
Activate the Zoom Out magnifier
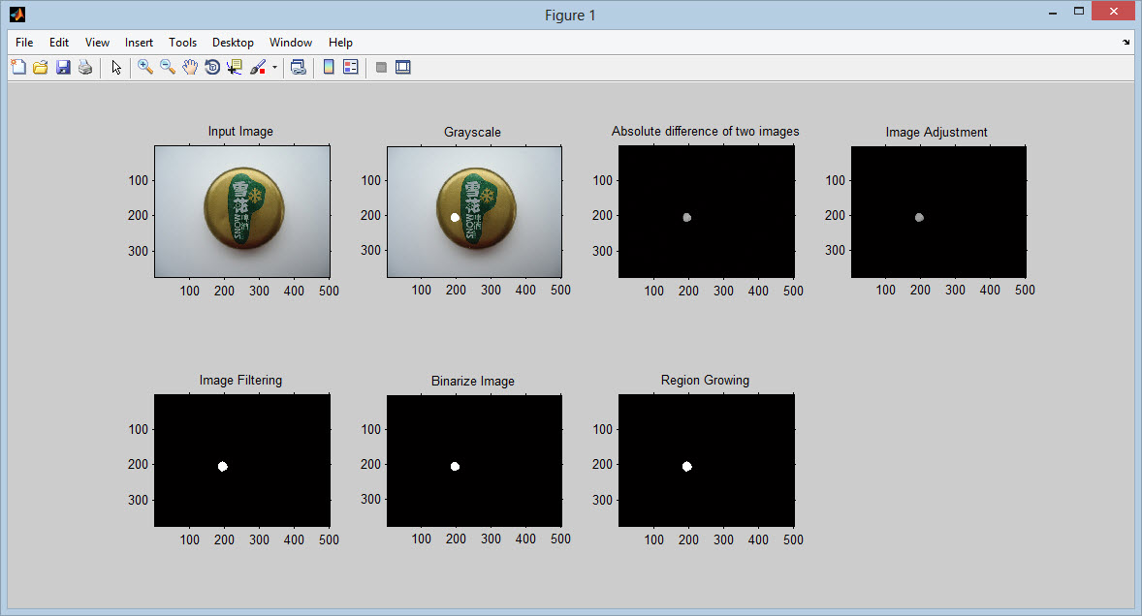click(x=168, y=68)
